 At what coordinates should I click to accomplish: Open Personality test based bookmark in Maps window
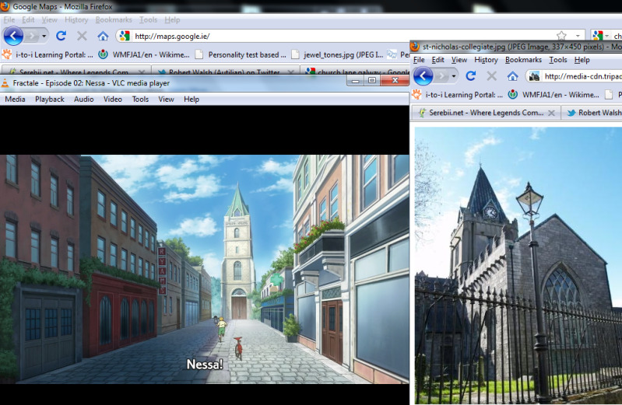(x=241, y=54)
